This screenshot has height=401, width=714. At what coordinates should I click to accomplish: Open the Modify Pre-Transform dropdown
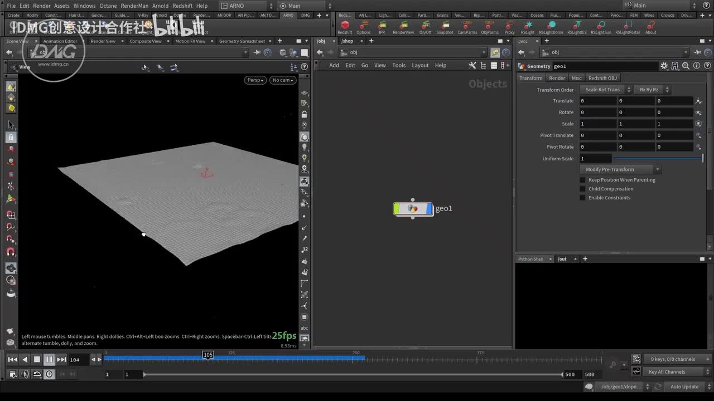click(x=620, y=169)
